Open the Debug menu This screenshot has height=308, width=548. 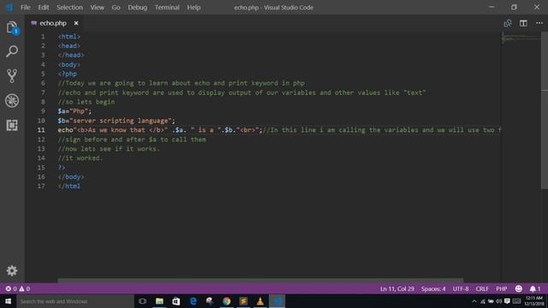coord(137,8)
